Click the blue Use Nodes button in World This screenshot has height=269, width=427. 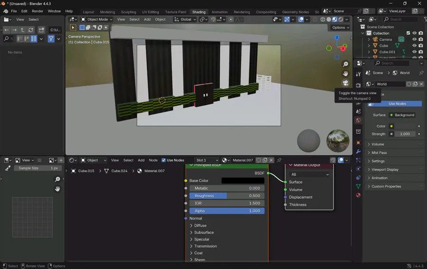pyautogui.click(x=395, y=104)
